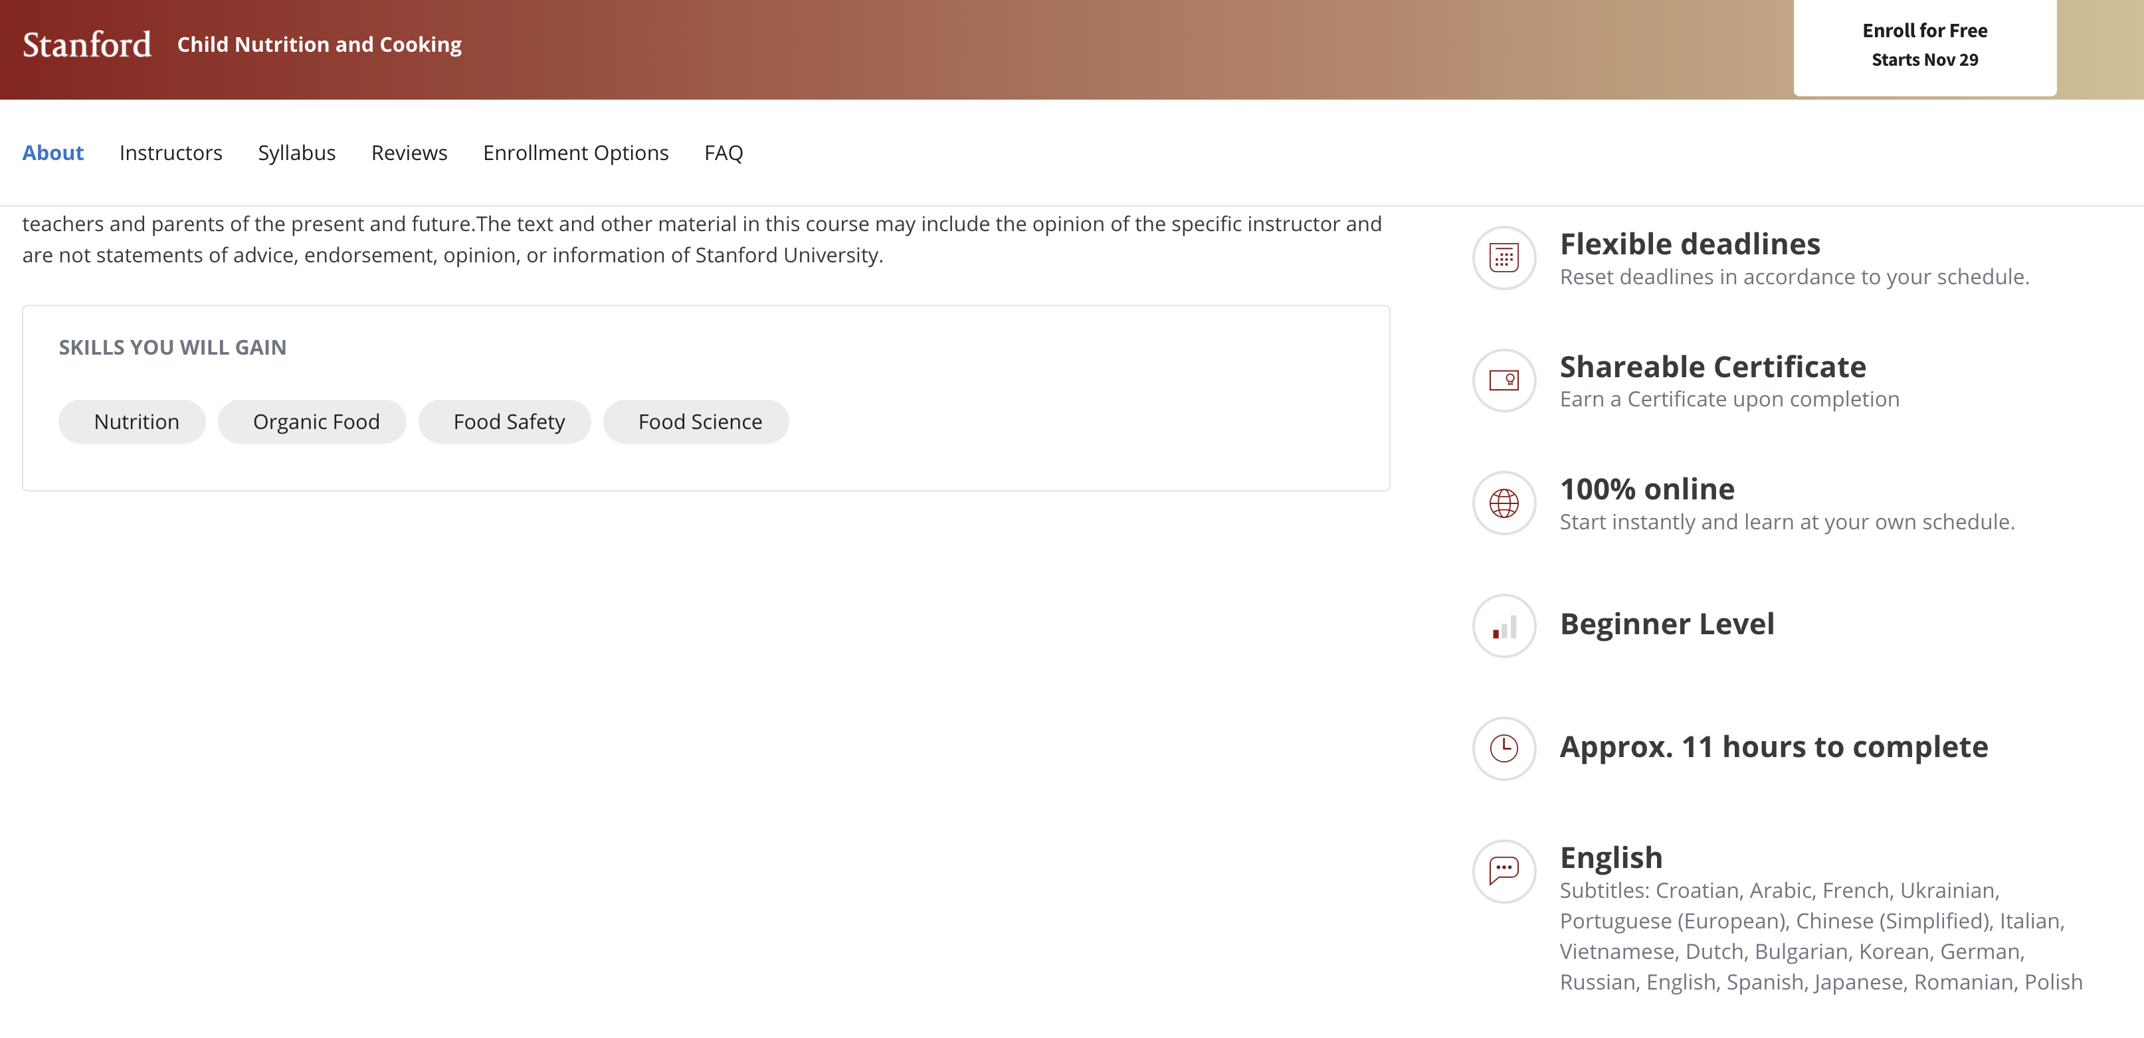The image size is (2144, 1038).
Task: Select the Enrollment Options tab
Action: (x=575, y=153)
